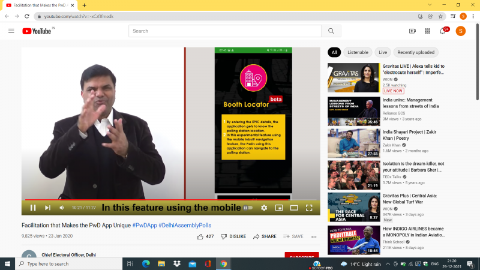This screenshot has height=270, width=480.
Task: Open Chrome three-dot menu
Action: [x=473, y=16]
